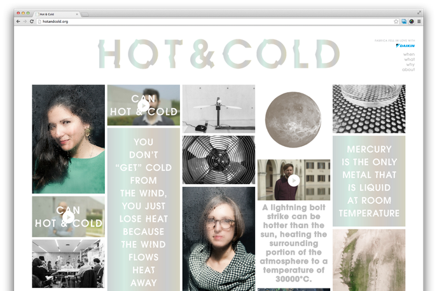Play the video of the man in burgundy shirt
The image size is (437, 291).
[294, 180]
